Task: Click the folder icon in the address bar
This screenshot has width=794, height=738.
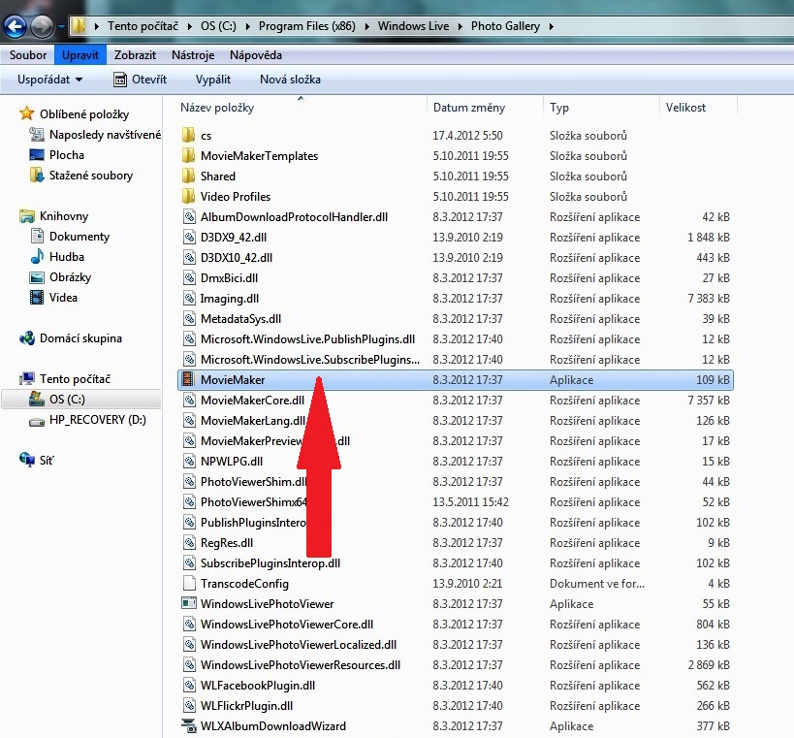Action: (78, 26)
